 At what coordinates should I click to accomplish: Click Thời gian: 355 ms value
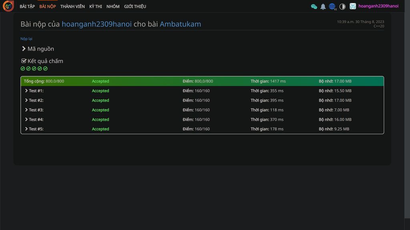267,91
